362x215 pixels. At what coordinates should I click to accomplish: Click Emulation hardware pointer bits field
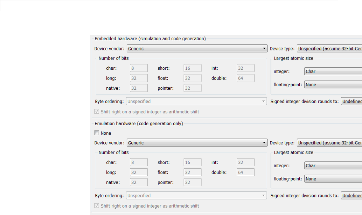tap(192, 182)
